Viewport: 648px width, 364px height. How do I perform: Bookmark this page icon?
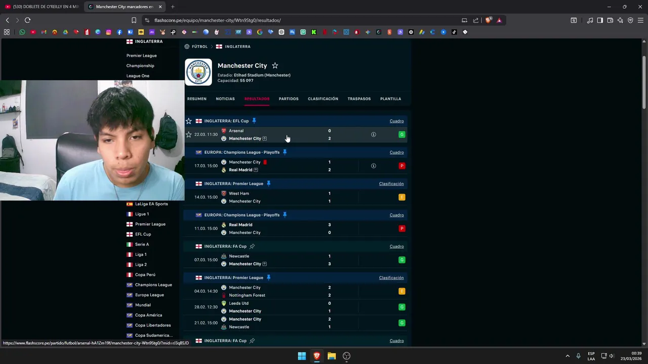134,20
